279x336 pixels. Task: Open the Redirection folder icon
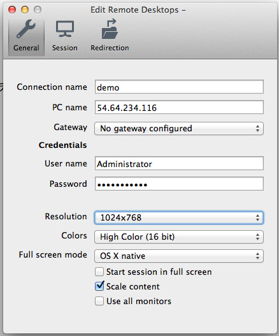pos(110,29)
